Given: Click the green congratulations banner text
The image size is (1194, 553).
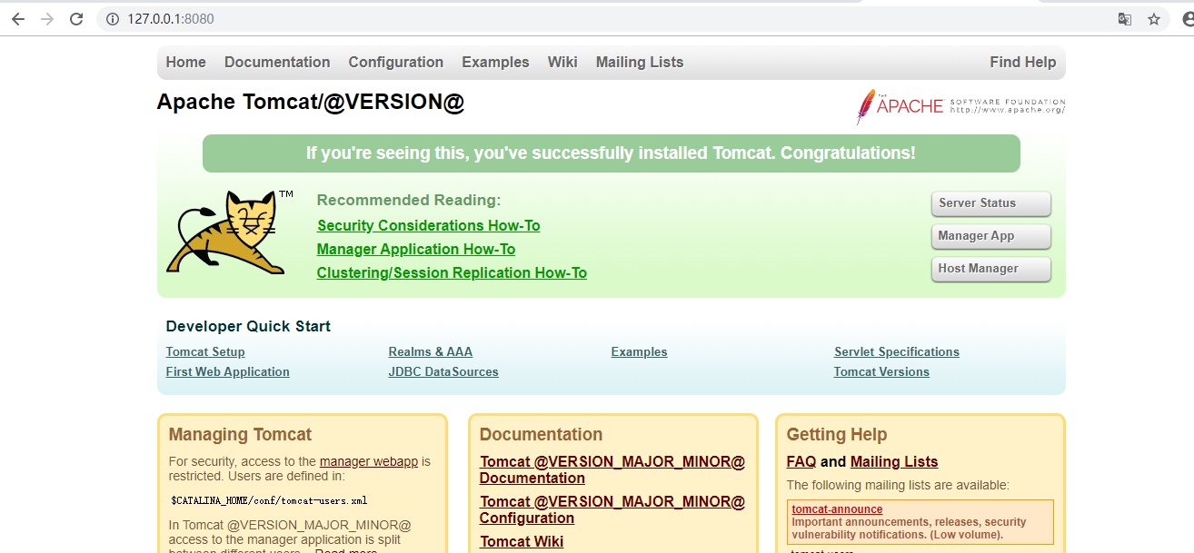Looking at the screenshot, I should pyautogui.click(x=611, y=153).
